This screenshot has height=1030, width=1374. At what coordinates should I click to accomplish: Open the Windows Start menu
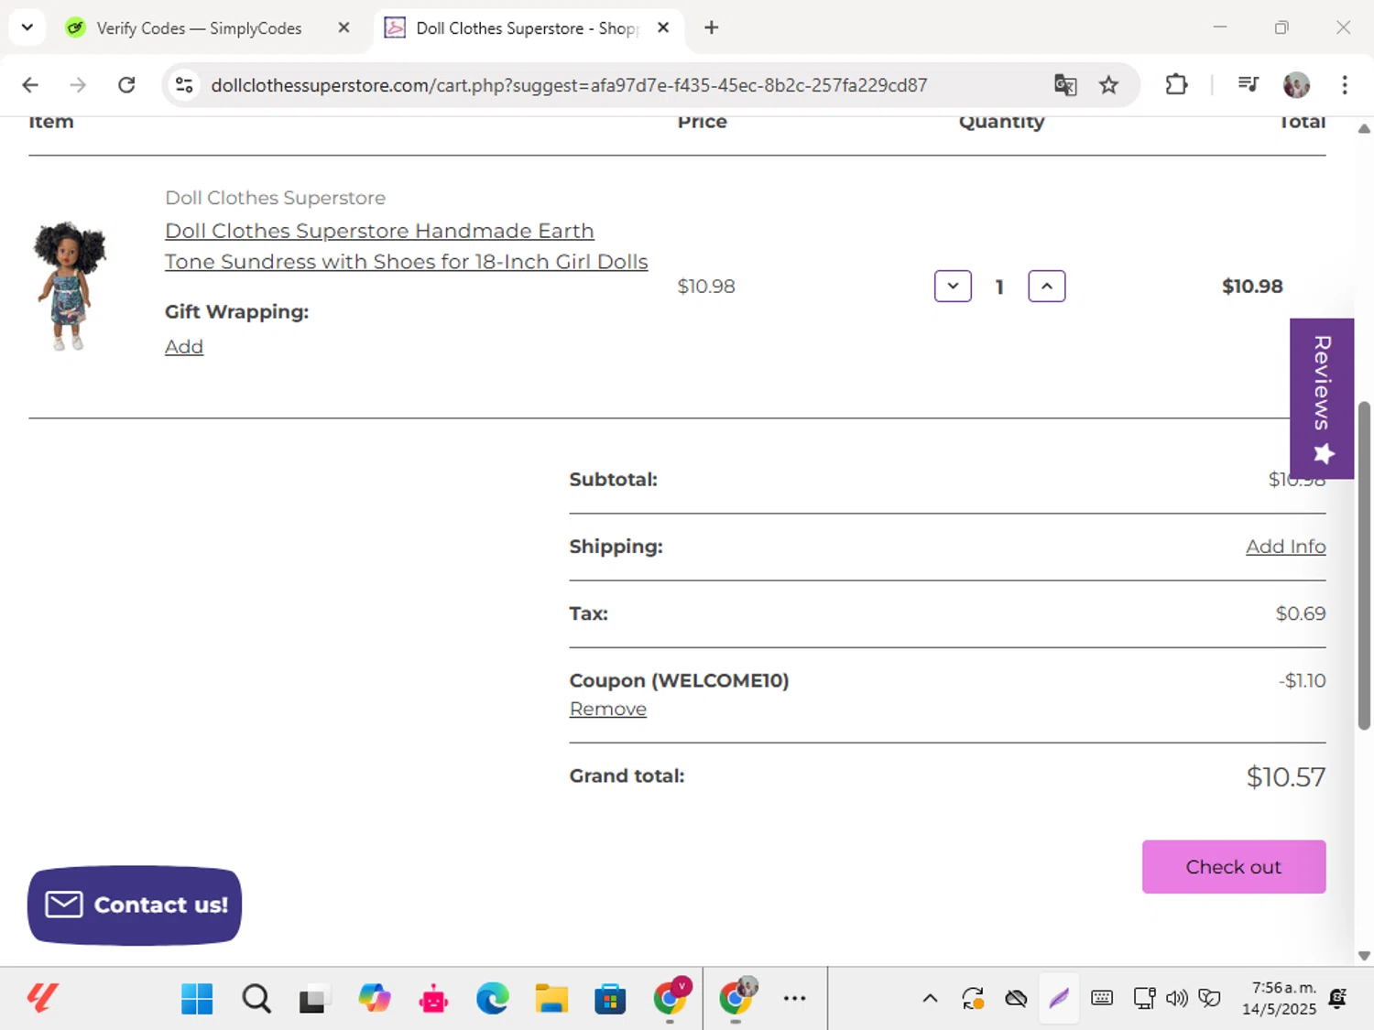[197, 999]
